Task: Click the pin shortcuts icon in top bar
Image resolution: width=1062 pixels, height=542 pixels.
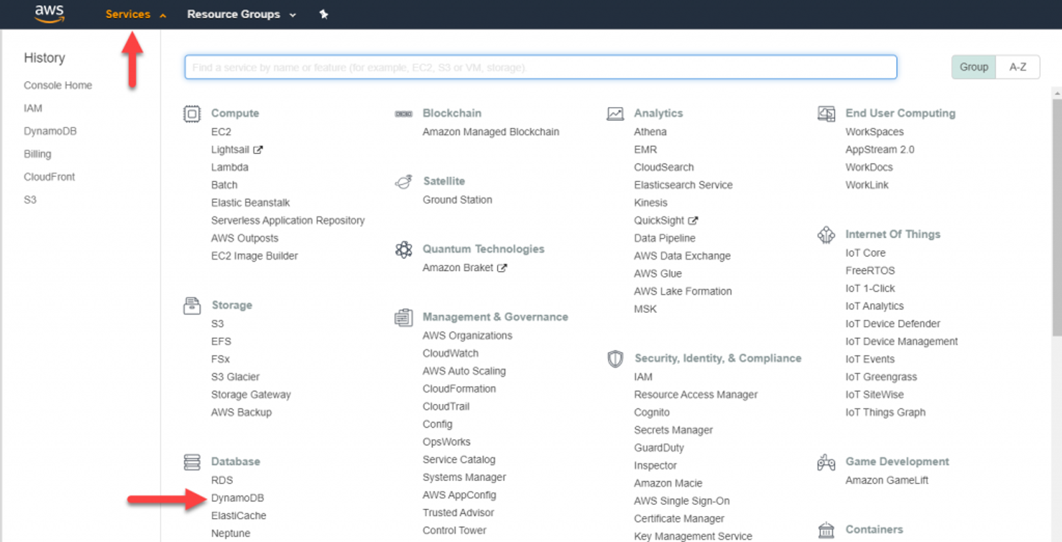Action: pyautogui.click(x=324, y=14)
